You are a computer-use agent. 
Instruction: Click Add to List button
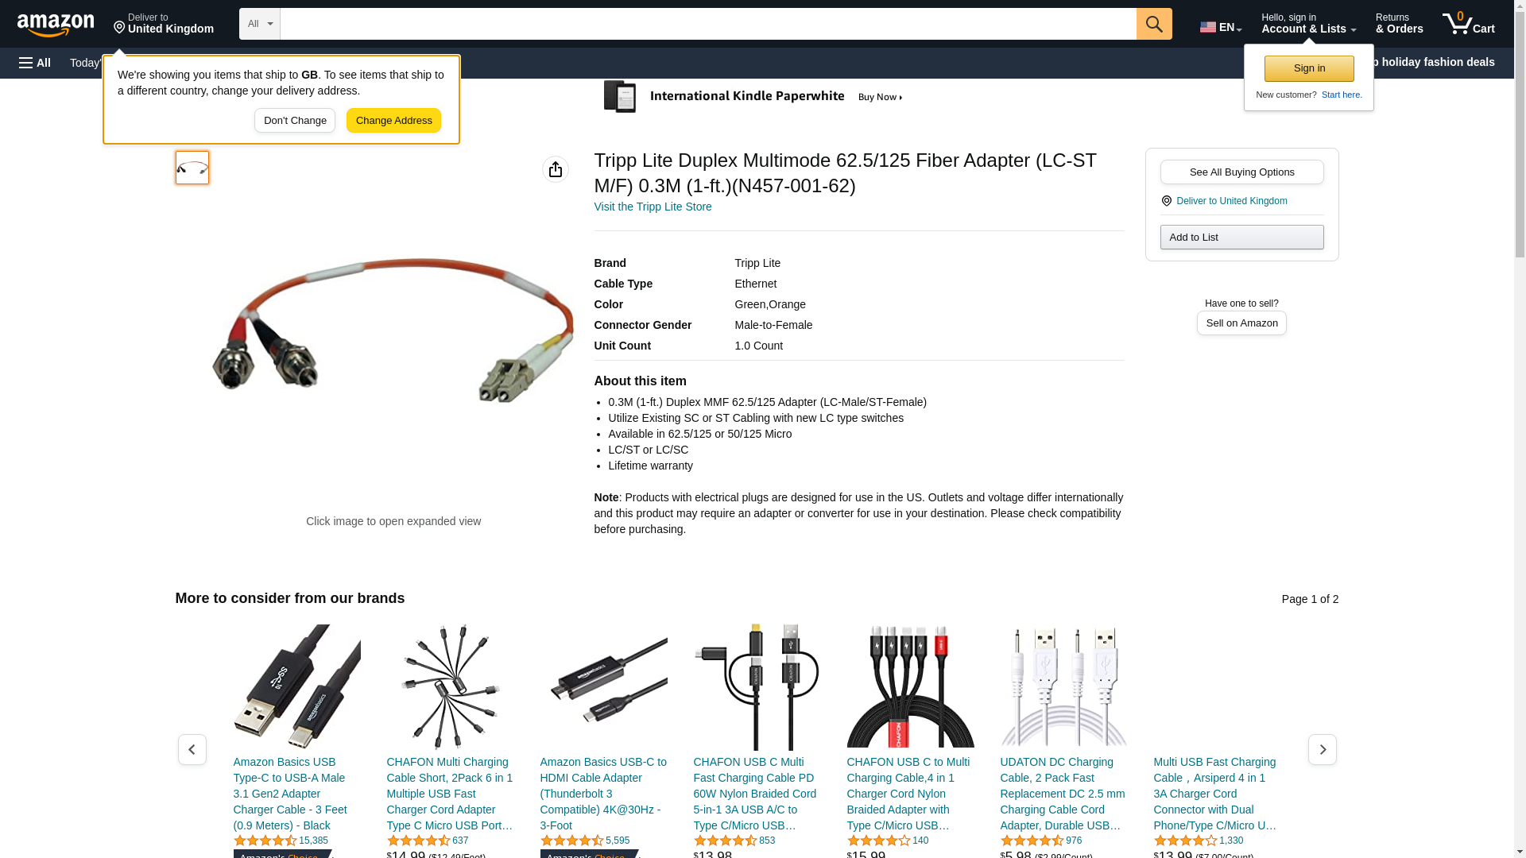tap(1241, 238)
